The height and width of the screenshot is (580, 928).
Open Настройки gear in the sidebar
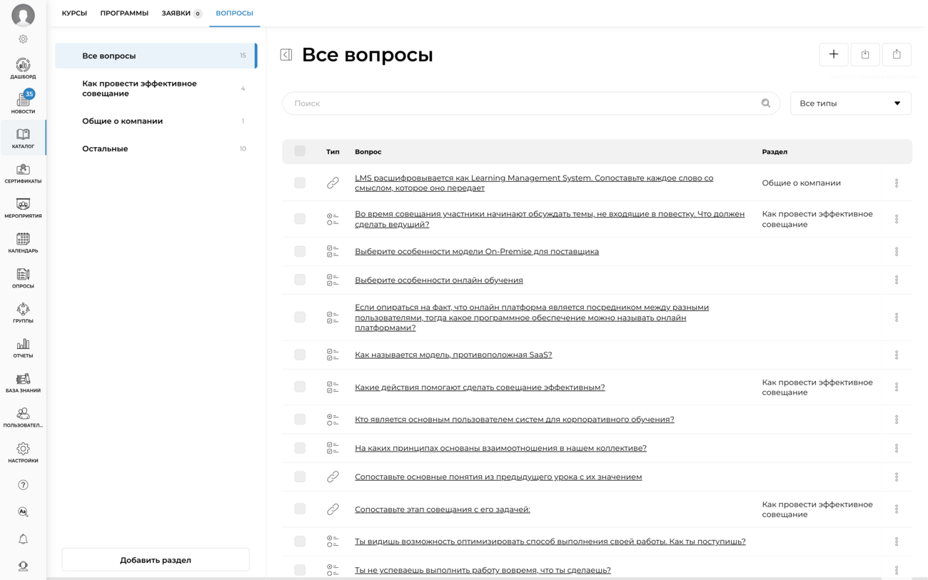[x=23, y=452]
